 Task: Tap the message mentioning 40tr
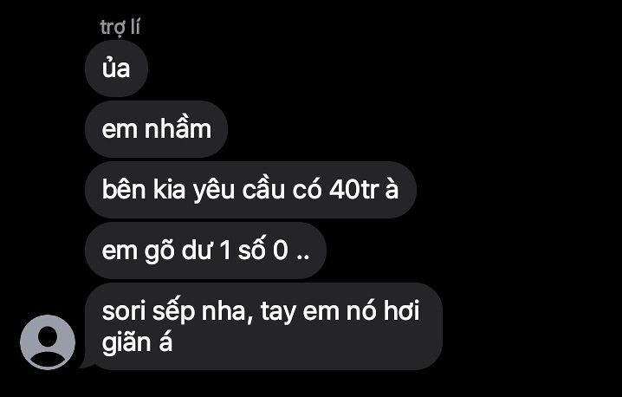(x=250, y=190)
